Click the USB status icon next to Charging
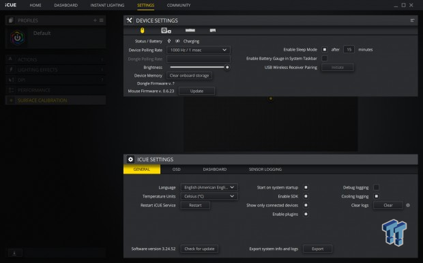 (x=169, y=41)
